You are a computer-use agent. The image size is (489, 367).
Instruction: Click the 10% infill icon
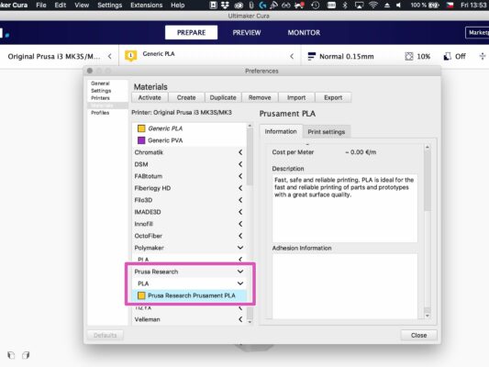point(409,57)
